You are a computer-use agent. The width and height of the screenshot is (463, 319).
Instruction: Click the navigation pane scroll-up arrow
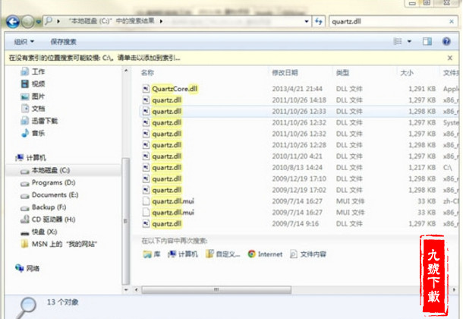[x=126, y=71]
